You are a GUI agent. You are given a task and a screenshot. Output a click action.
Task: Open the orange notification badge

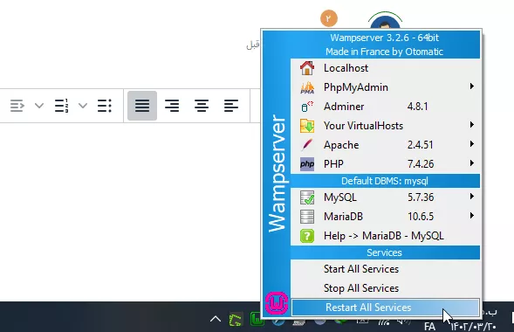pyautogui.click(x=329, y=18)
